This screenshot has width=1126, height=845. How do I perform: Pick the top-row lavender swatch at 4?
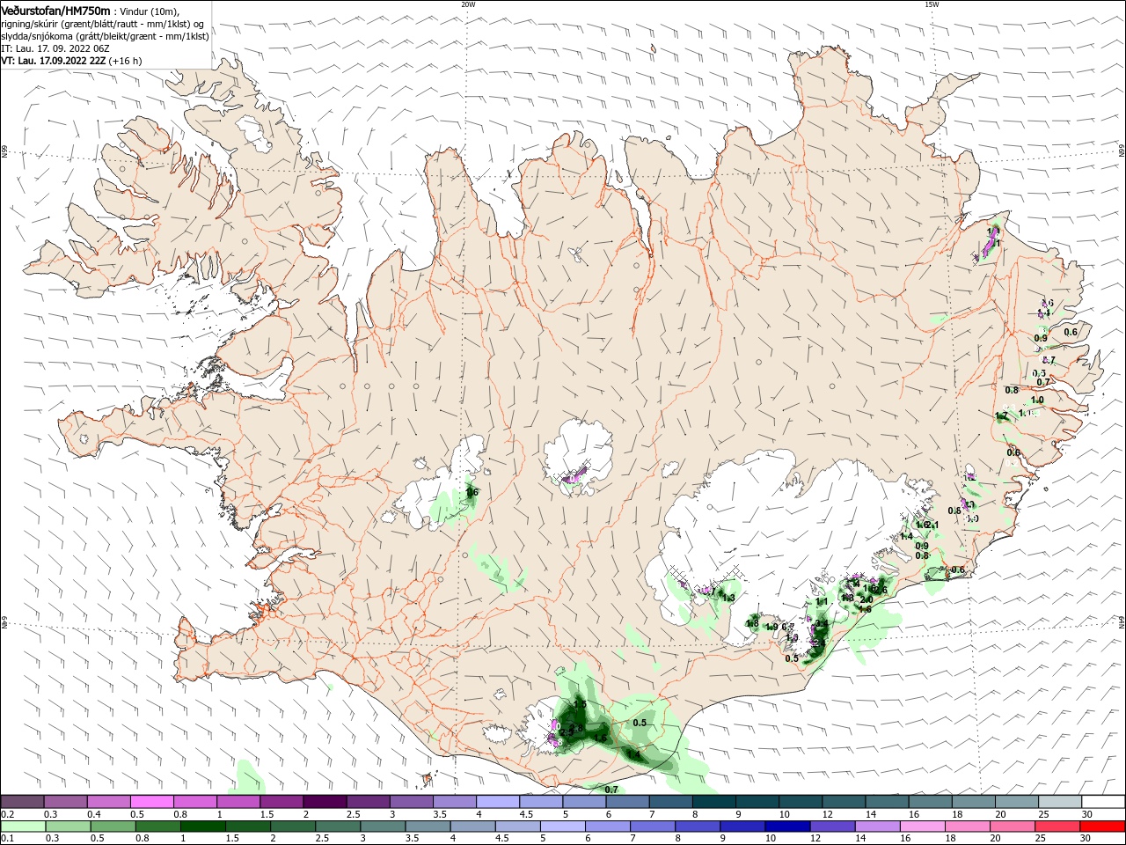click(498, 802)
